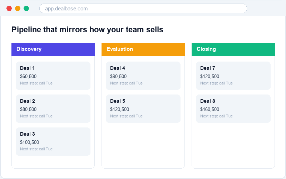Open the Deal 8 title
The image size is (286, 179).
point(208,101)
